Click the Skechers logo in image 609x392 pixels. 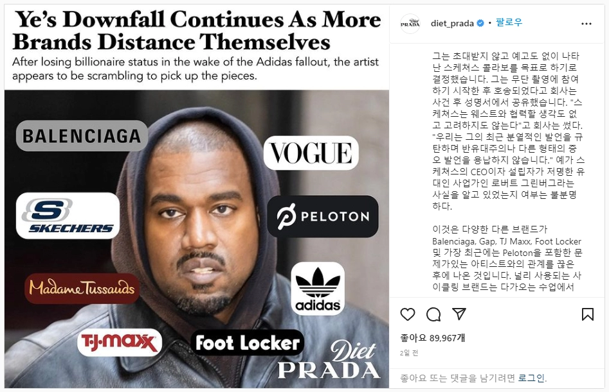68,216
